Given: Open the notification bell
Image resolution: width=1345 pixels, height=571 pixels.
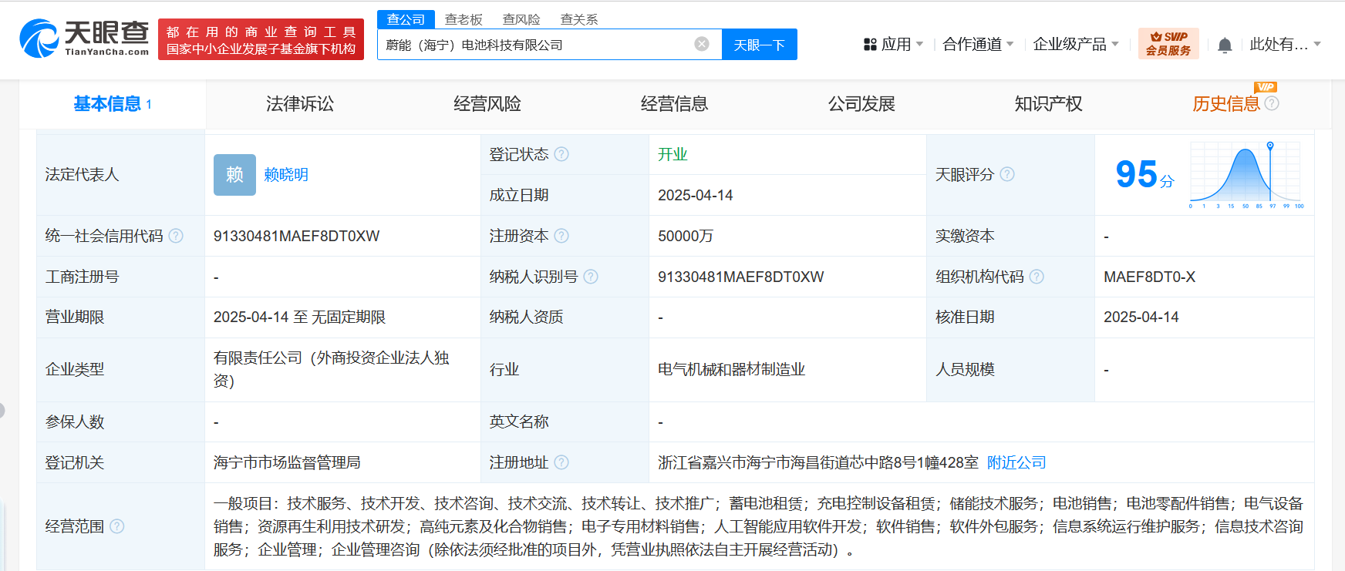Looking at the screenshot, I should coord(1224,45).
